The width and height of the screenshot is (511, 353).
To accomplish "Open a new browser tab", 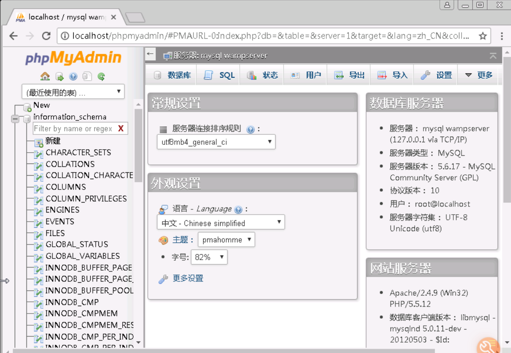I will point(135,18).
